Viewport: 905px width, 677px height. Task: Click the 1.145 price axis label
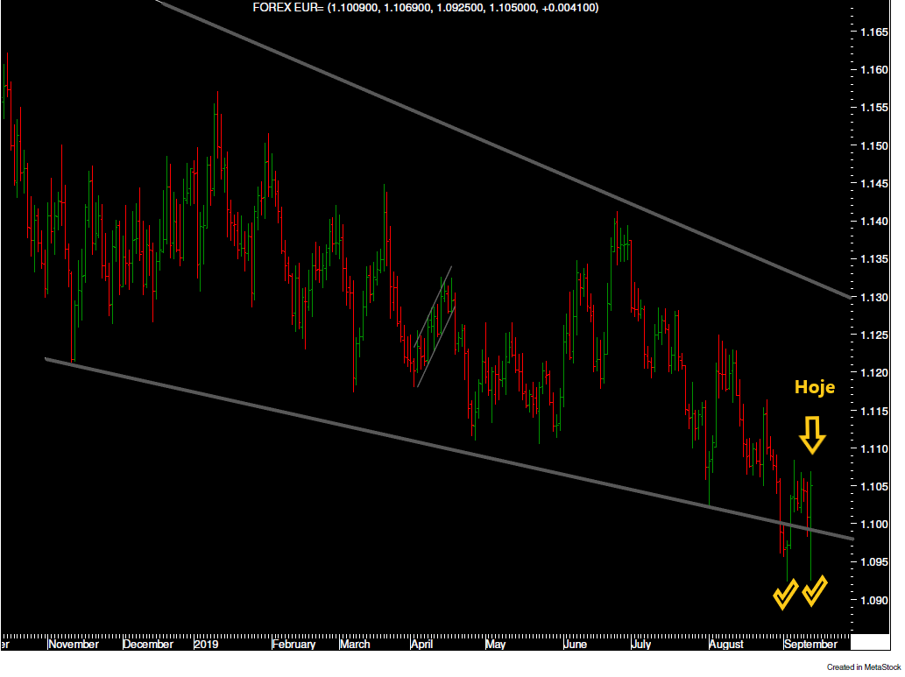(x=874, y=184)
